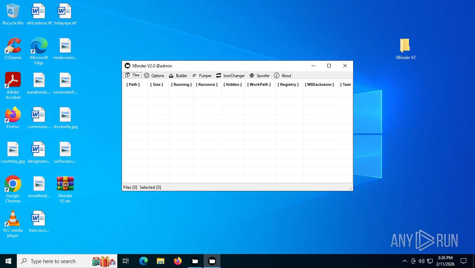Click the XBinder title bar app icon
This screenshot has height=268, width=475.
point(127,66)
